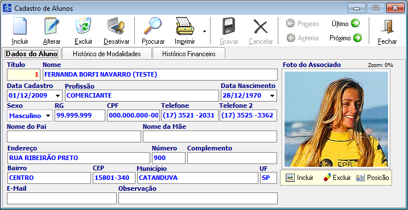Click the Nome do Pai field
This screenshot has width=408, height=210.
74,137
